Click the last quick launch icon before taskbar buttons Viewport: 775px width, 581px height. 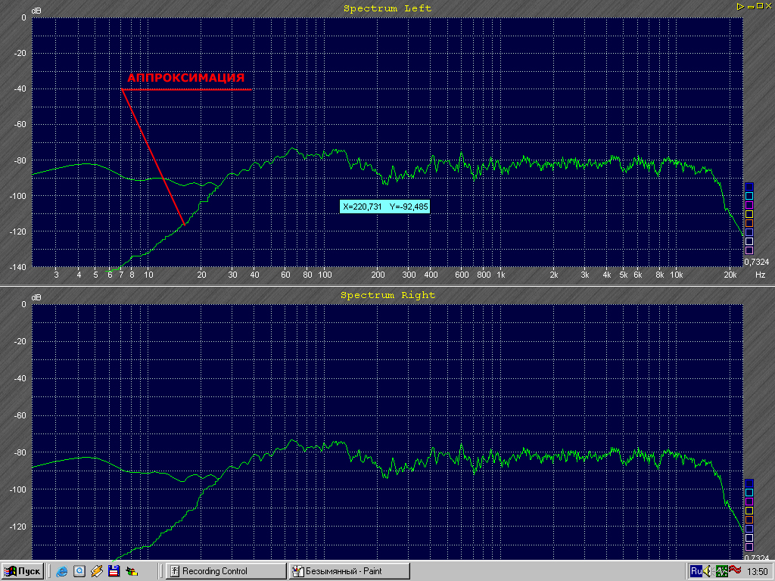click(x=132, y=571)
